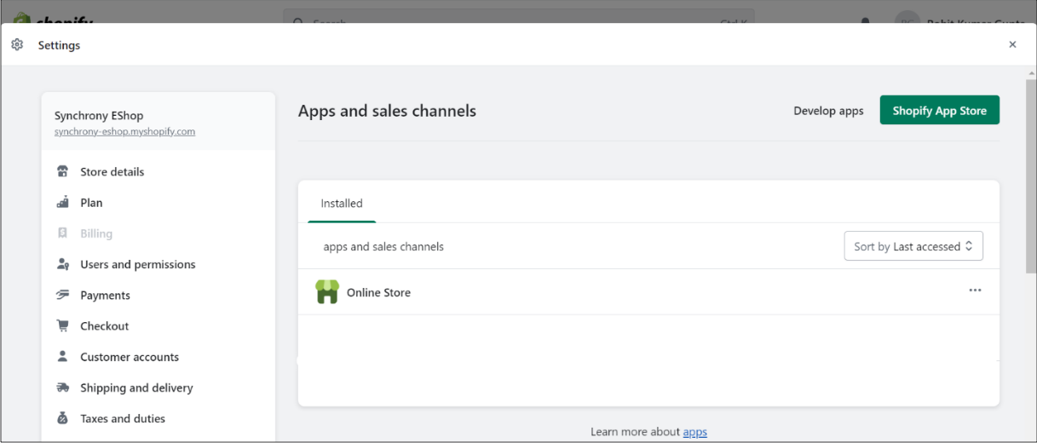1037x443 pixels.
Task: Click the Store details storefront icon
Action: click(x=62, y=171)
